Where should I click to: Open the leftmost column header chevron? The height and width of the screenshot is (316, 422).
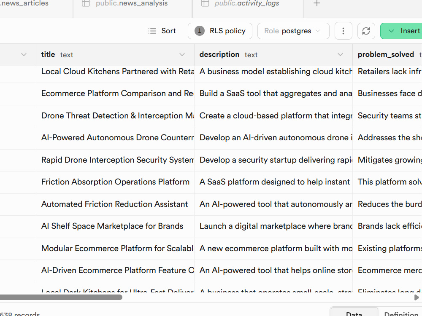click(x=24, y=54)
